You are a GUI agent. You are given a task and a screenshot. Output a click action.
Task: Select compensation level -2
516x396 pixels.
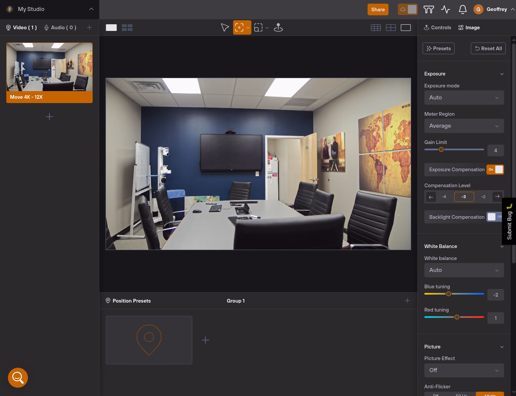[x=483, y=197]
